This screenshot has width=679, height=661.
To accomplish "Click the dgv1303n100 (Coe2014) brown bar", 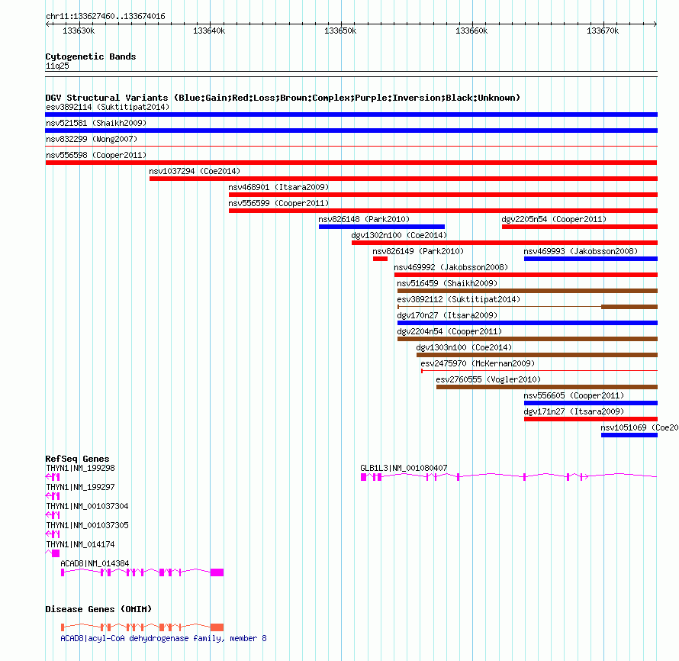I will 537,355.
